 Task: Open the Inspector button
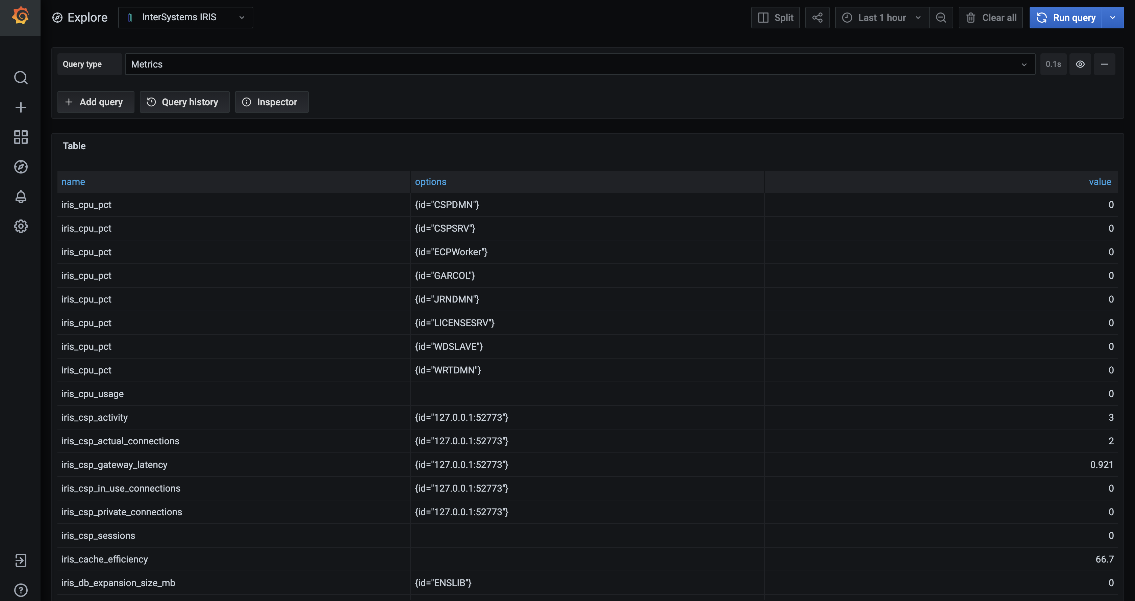271,102
